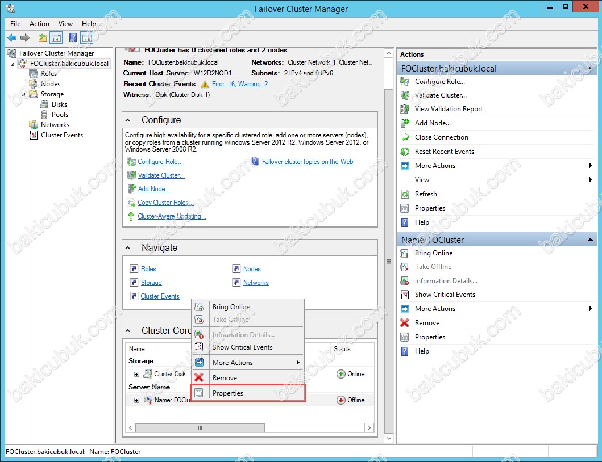Open View submenu arrow in Actions pane
Image resolution: width=602 pixels, height=462 pixels.
click(591, 180)
